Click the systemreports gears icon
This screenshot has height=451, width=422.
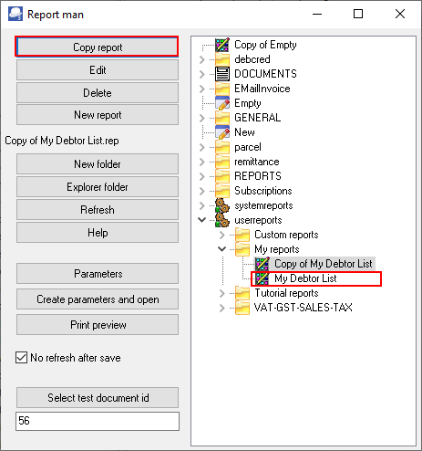222,205
